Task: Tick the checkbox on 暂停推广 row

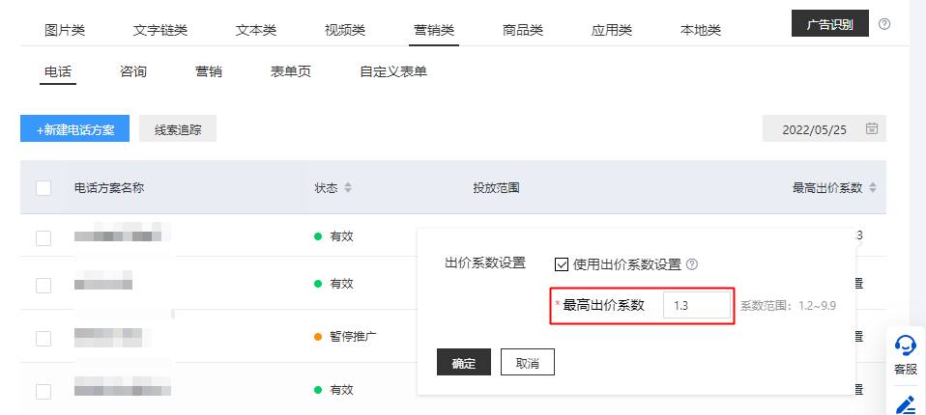Action: point(43,337)
